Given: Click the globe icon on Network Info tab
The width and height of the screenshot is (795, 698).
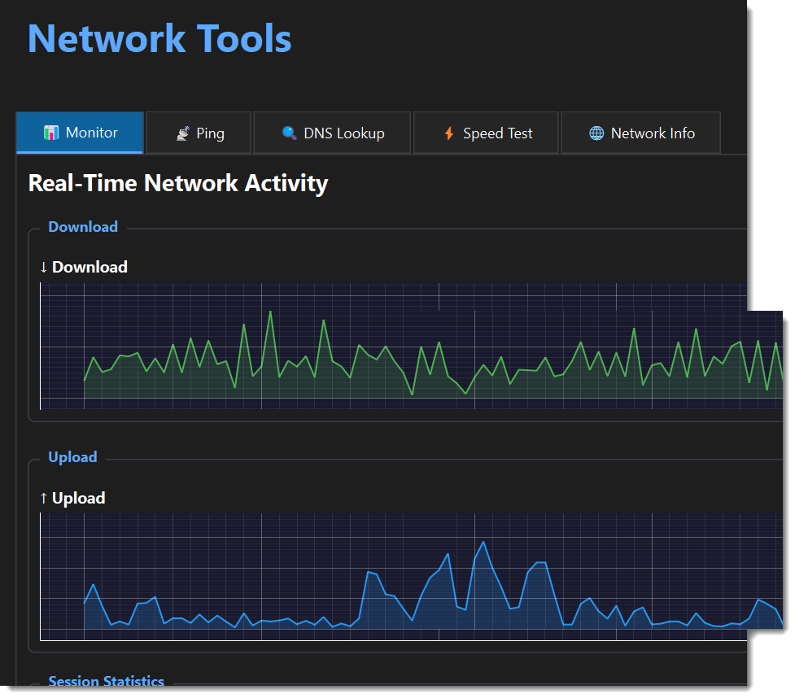Looking at the screenshot, I should [596, 133].
